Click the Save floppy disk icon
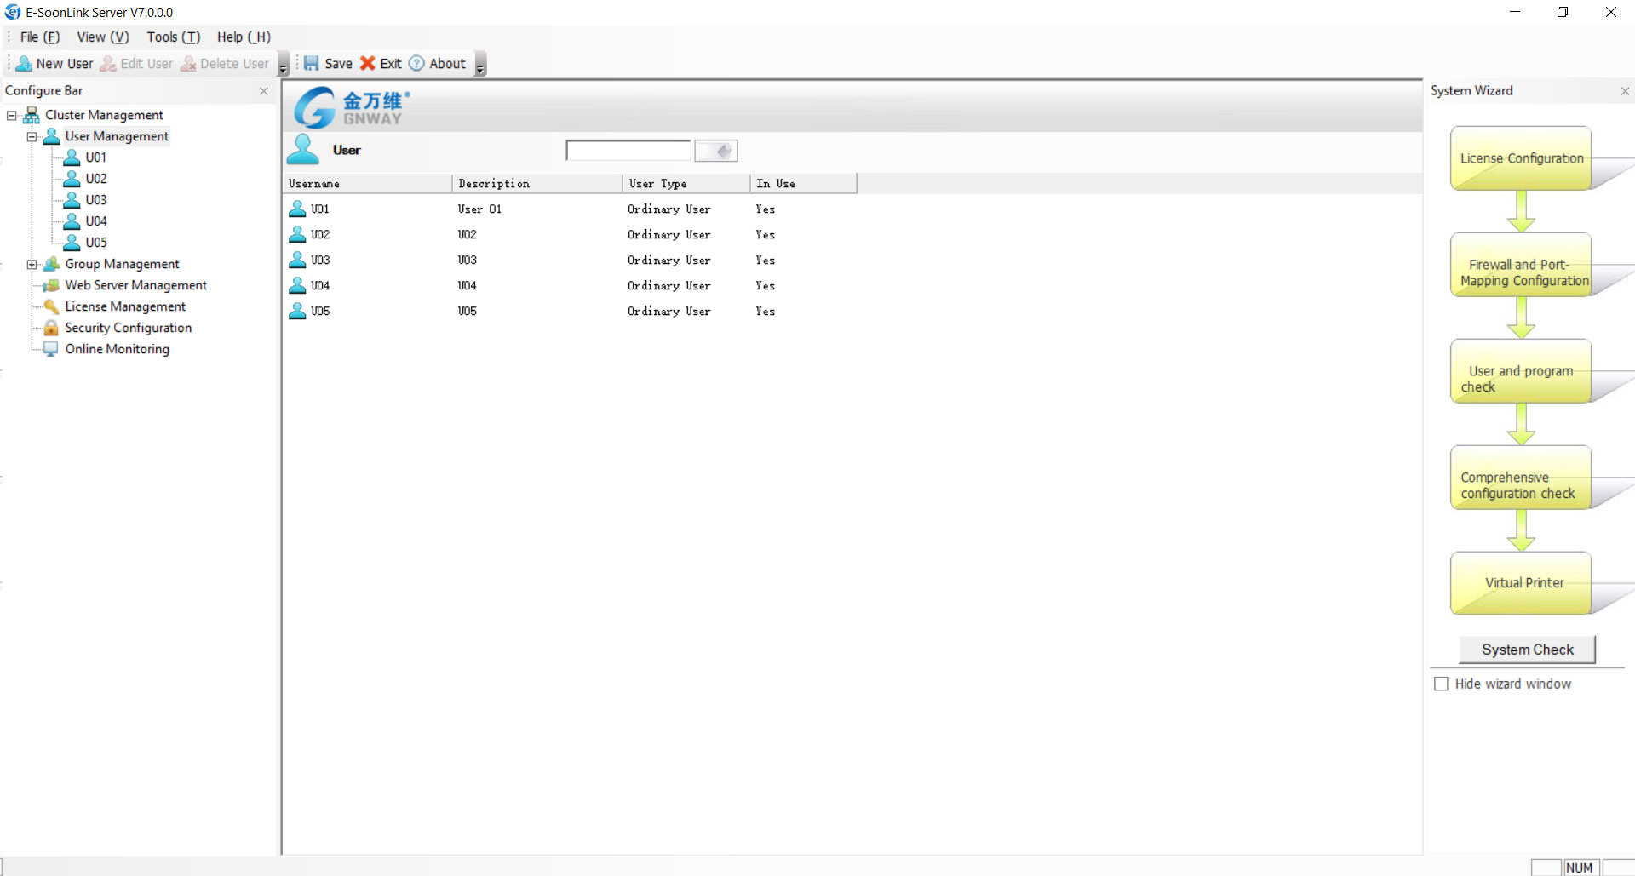Screen dimensions: 1635x876 point(312,63)
